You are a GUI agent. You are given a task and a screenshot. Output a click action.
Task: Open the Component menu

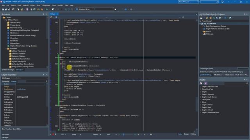[46, 5]
